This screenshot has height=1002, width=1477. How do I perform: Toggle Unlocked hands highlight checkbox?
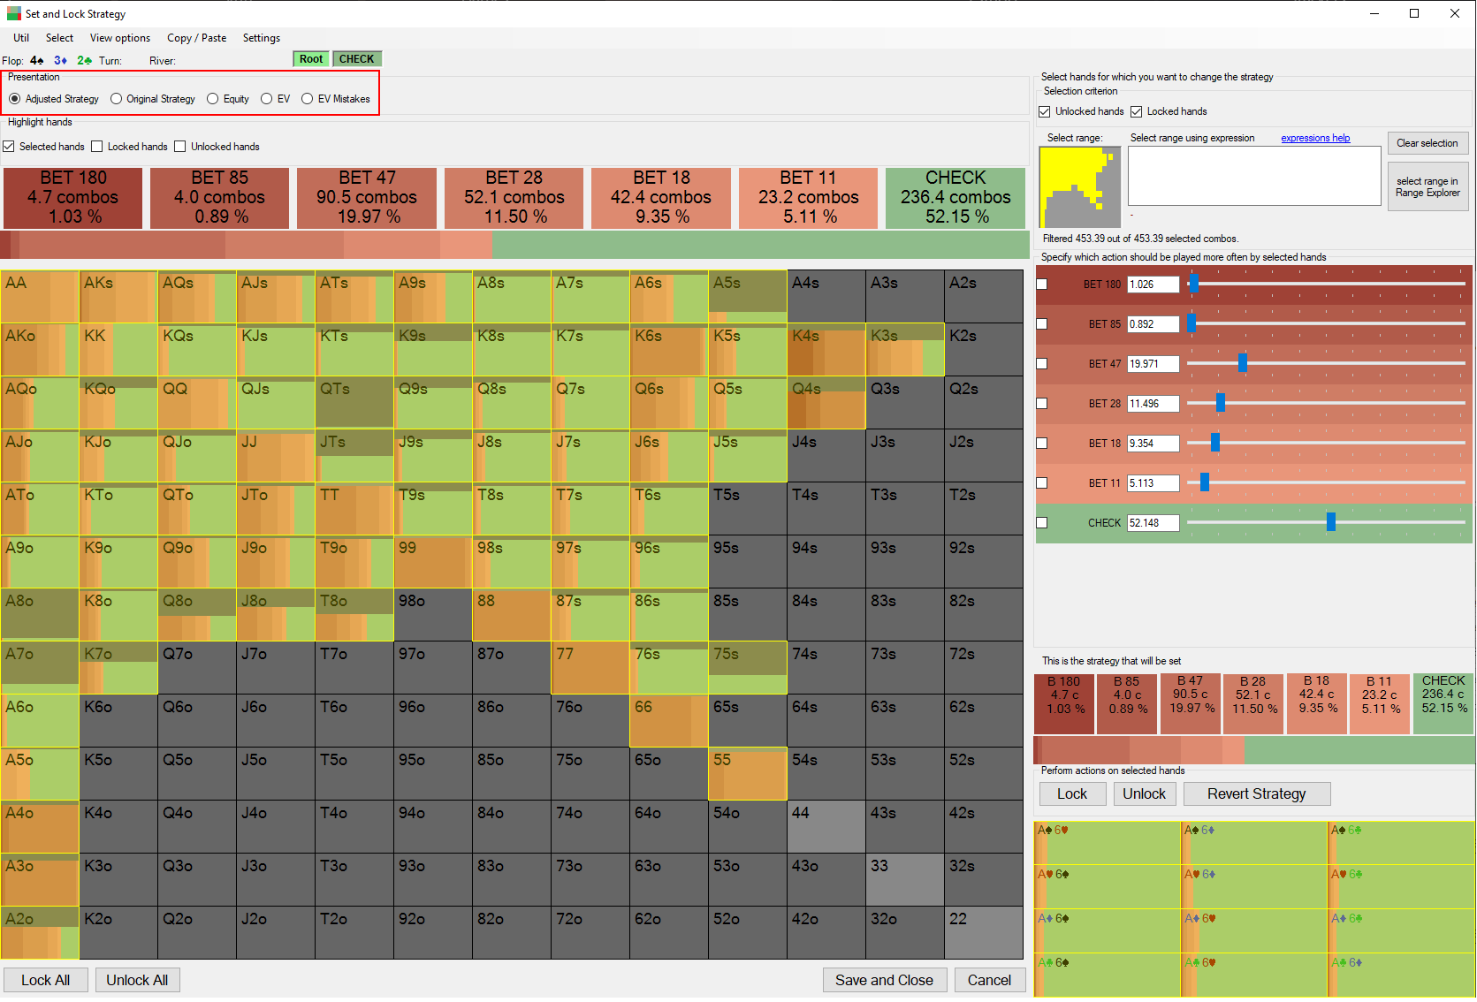pyautogui.click(x=180, y=147)
